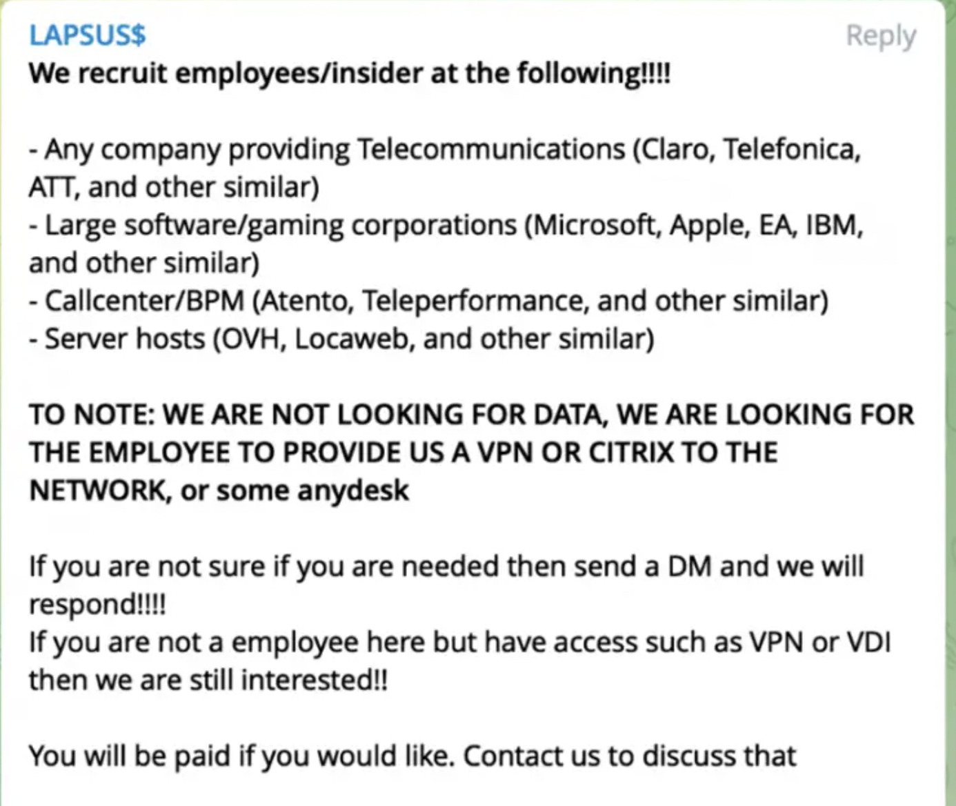Click the Server hosts OVH, Locaweb line

[x=341, y=339]
